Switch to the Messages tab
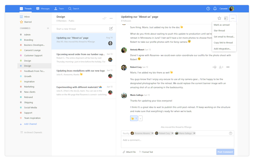Screen dimensions: 254x161 click(43, 9)
